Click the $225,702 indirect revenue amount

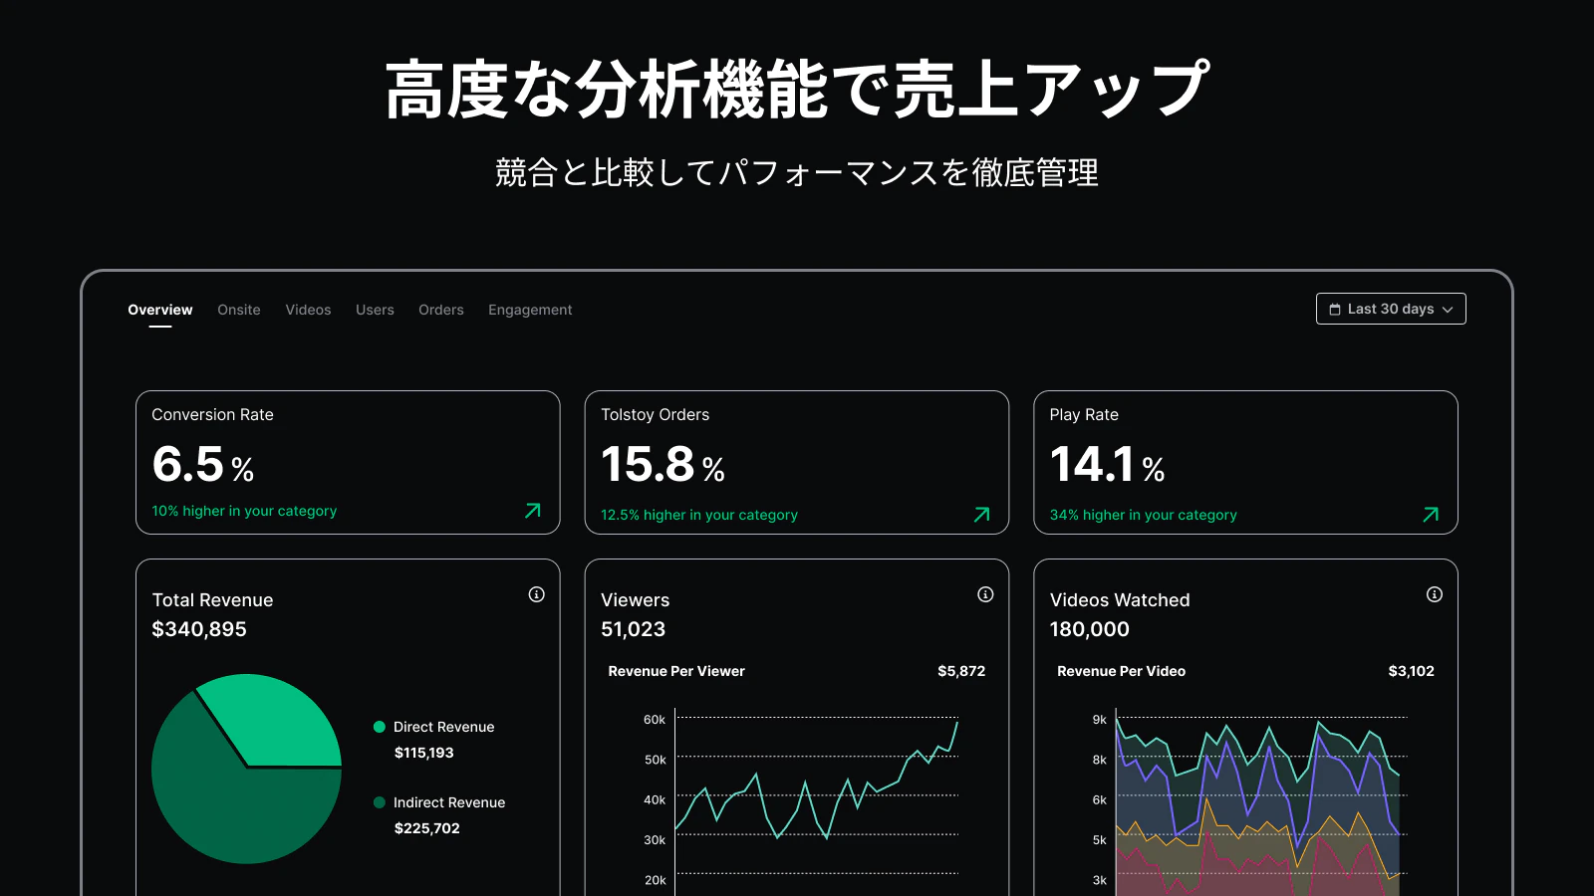pos(426,828)
